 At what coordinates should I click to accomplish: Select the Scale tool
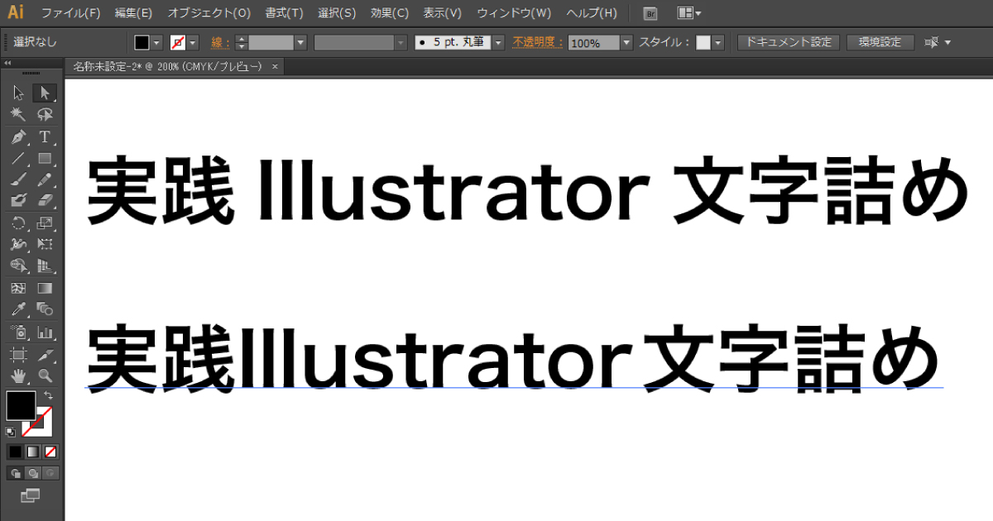tap(45, 223)
